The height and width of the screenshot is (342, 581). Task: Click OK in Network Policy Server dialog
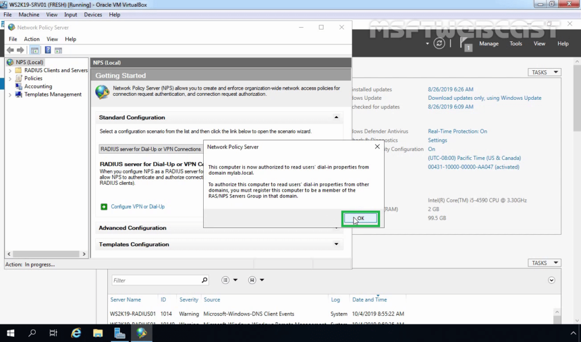[360, 218]
